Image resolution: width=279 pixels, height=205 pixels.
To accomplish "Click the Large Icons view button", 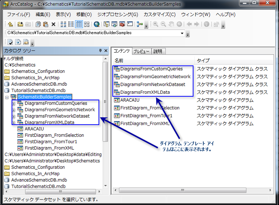I will (x=63, y=24).
